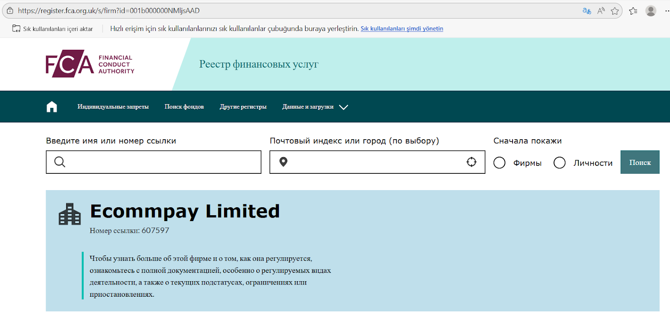670x313 pixels.
Task: Open the favorites list icon
Action: point(633,11)
